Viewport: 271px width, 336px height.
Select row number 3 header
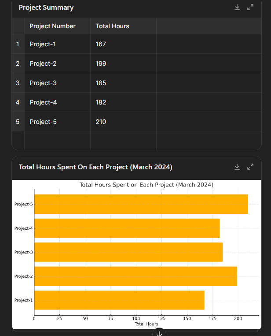(18, 83)
